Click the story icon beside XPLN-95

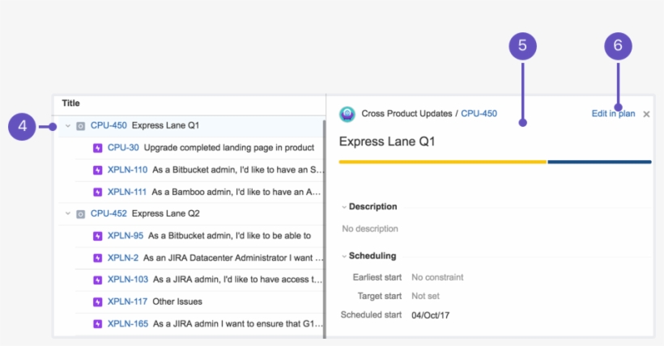(x=97, y=236)
